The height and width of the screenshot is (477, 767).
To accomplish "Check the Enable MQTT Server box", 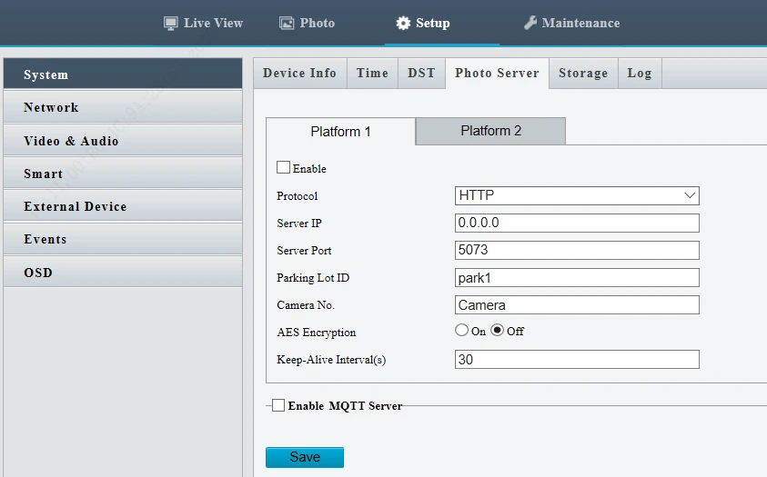I will 278,405.
